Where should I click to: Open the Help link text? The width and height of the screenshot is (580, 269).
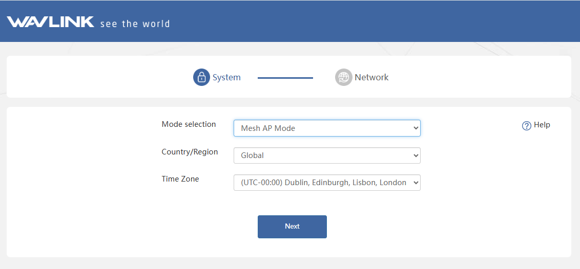[x=542, y=125]
